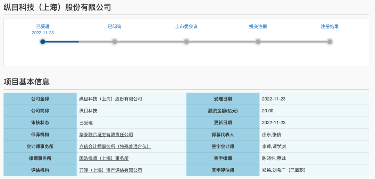Click the 纵目科技 company title heading
The width and height of the screenshot is (375, 179).
tap(57, 7)
